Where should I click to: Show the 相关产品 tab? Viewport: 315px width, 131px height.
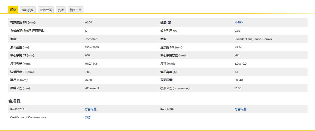[75, 10]
